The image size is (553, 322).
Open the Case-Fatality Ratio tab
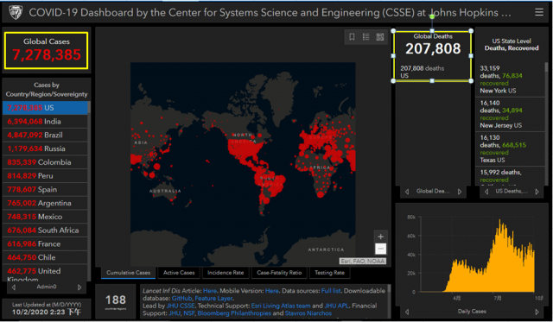(x=279, y=273)
